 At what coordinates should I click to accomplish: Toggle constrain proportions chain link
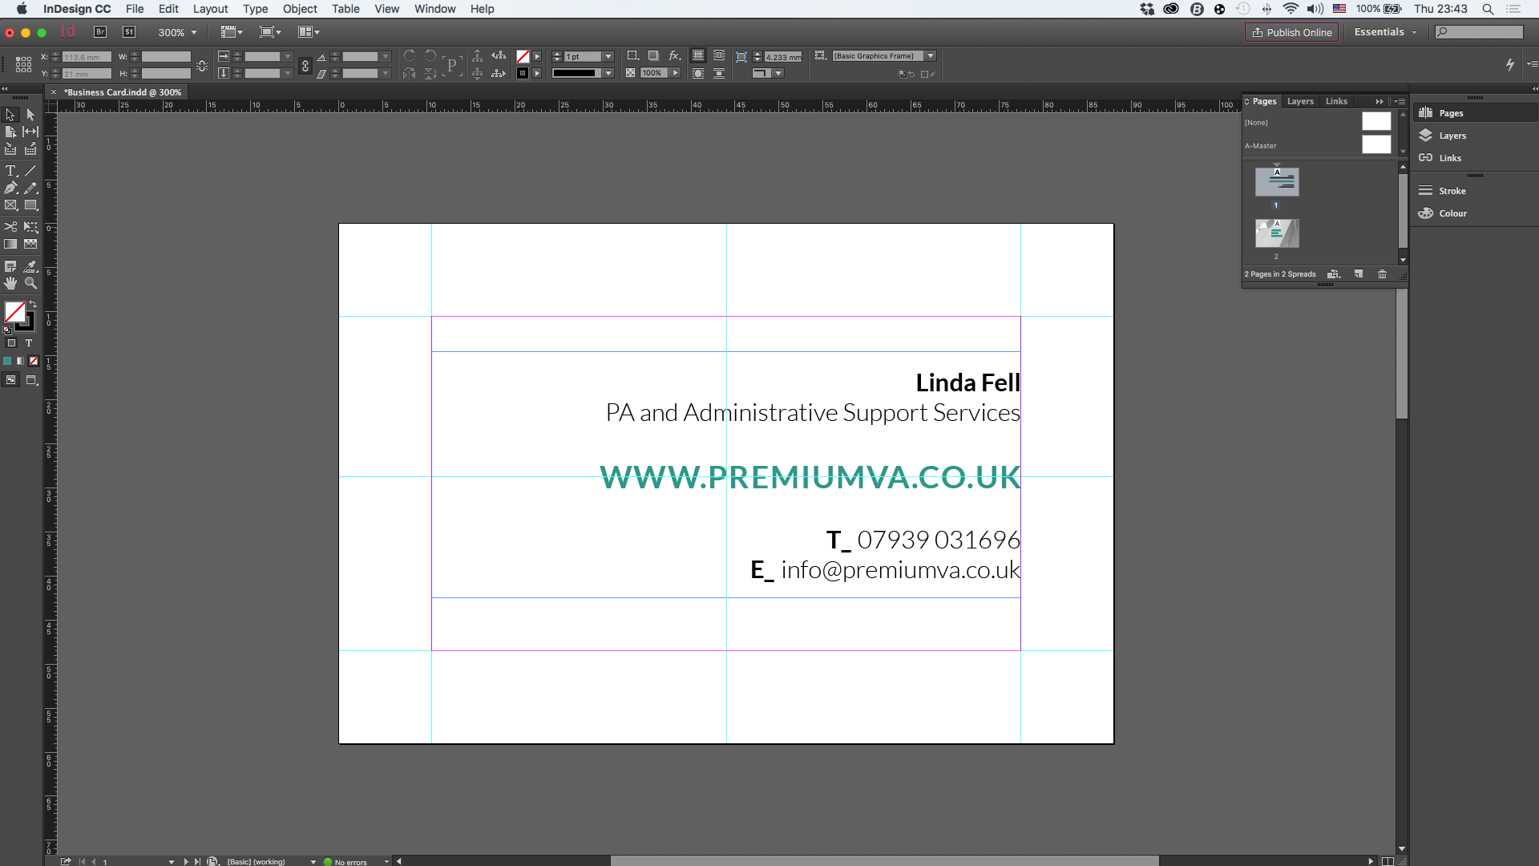(305, 66)
